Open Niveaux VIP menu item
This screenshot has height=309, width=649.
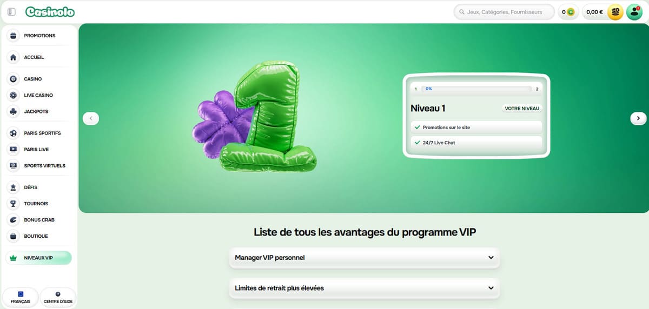coord(38,258)
